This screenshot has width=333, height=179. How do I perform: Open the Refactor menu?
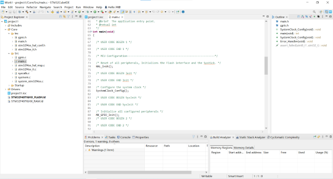pos(32,7)
